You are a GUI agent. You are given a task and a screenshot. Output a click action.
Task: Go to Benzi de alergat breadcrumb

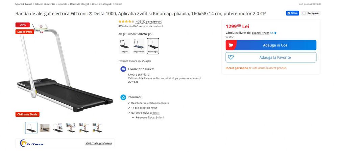click(79, 4)
